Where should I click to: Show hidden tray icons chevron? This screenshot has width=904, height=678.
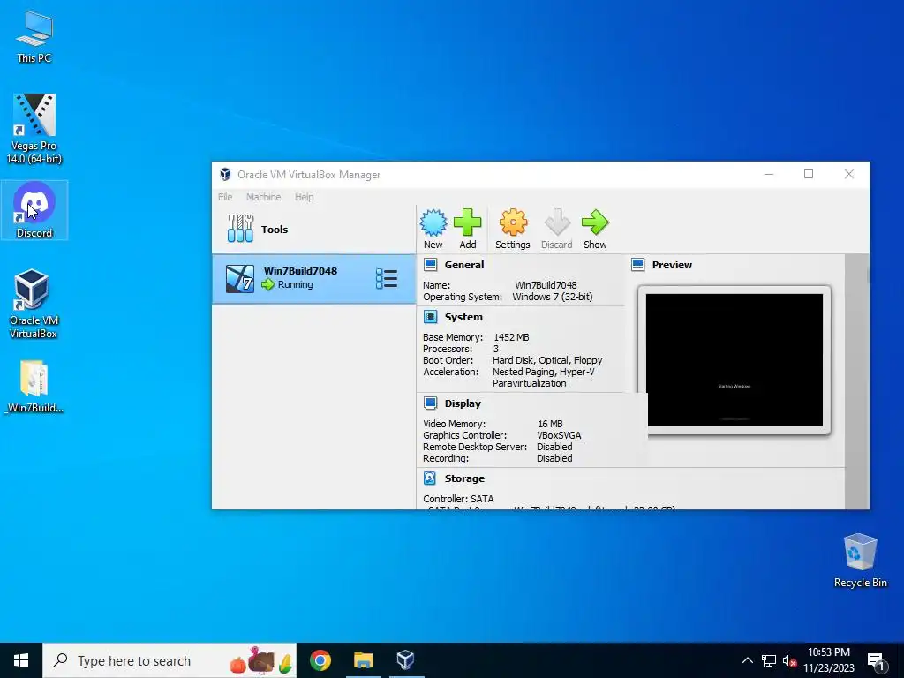tap(747, 660)
